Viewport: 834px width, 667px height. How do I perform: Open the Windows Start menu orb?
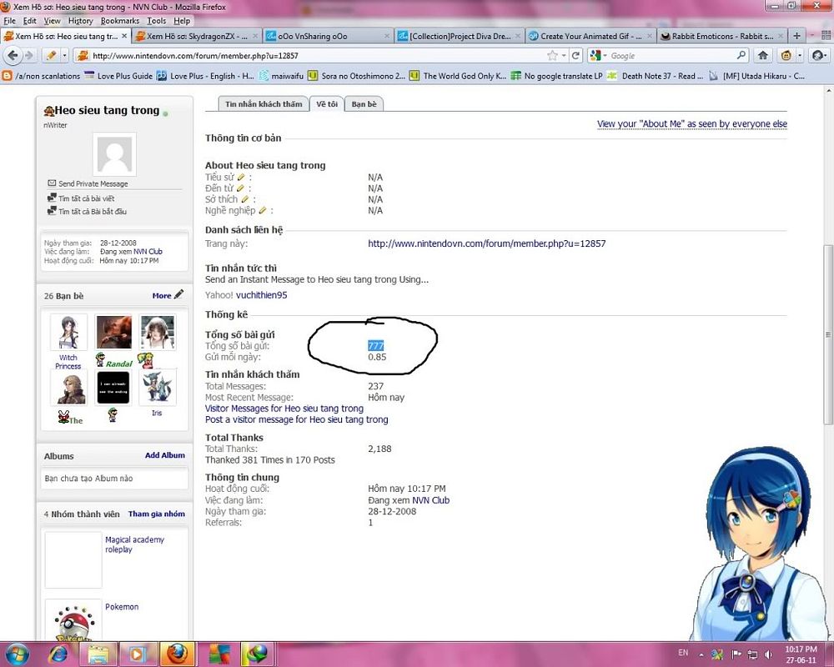(16, 654)
